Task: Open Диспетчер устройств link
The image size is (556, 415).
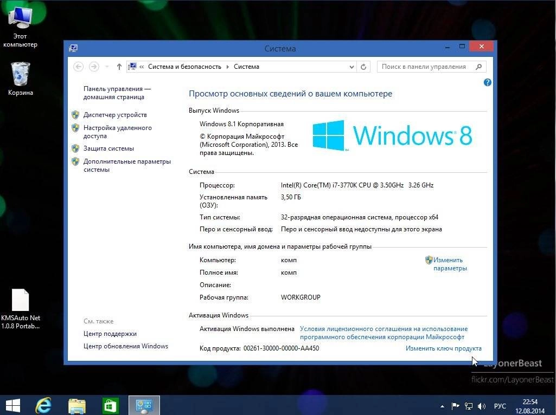Action: (x=115, y=115)
